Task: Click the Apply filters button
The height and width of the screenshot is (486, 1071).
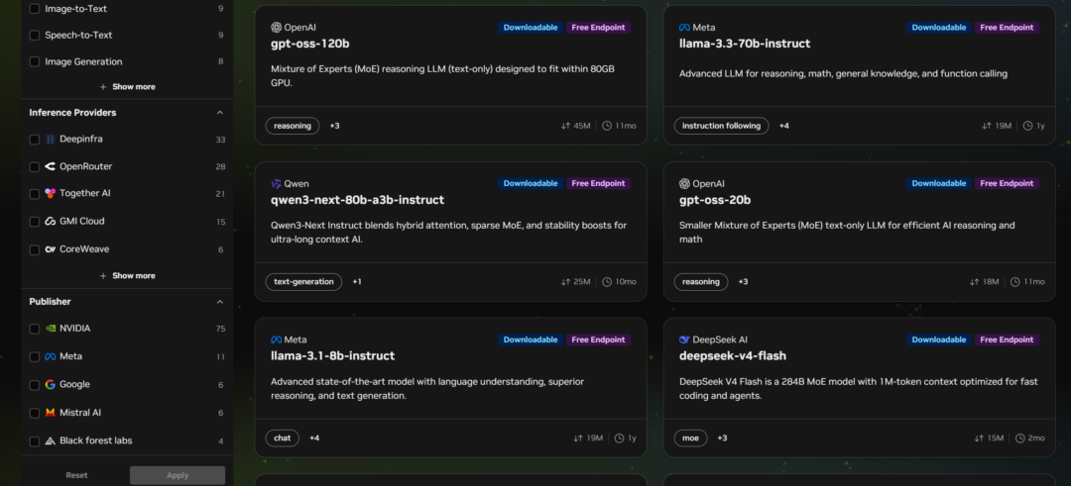Action: point(178,476)
